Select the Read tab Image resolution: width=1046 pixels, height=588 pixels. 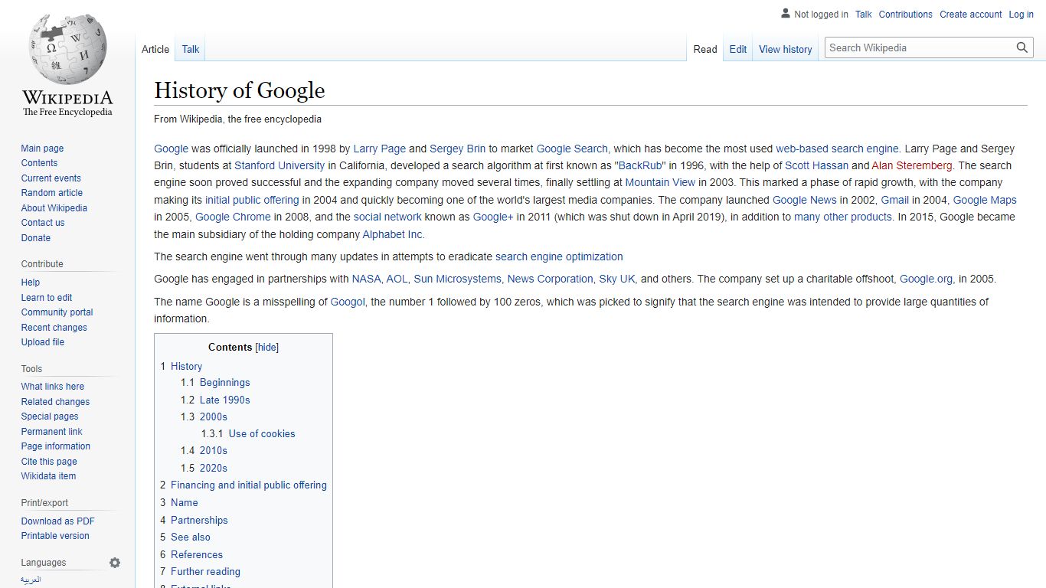(705, 49)
